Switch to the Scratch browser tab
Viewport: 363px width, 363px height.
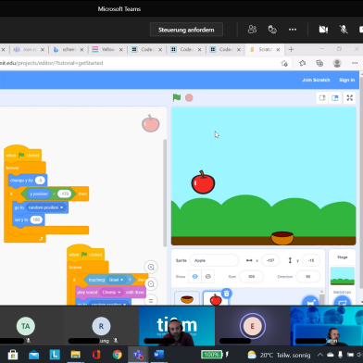[265, 49]
